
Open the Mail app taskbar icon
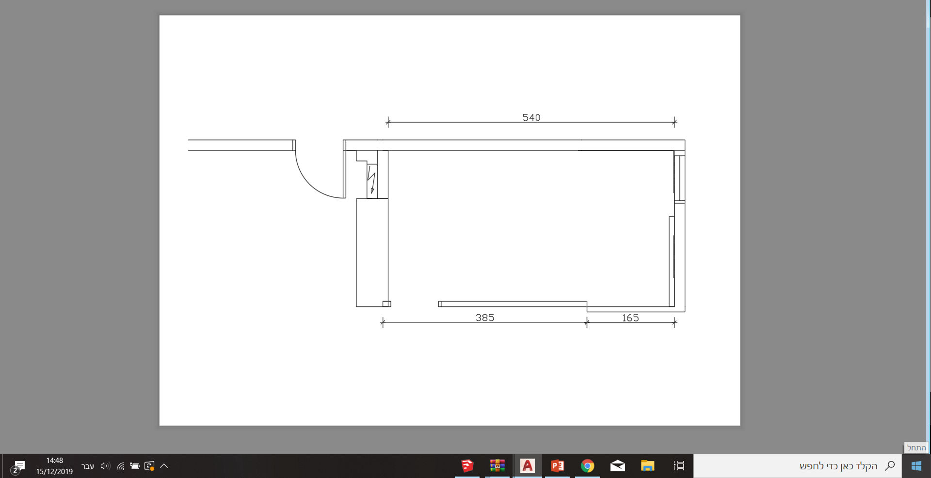tap(617, 466)
